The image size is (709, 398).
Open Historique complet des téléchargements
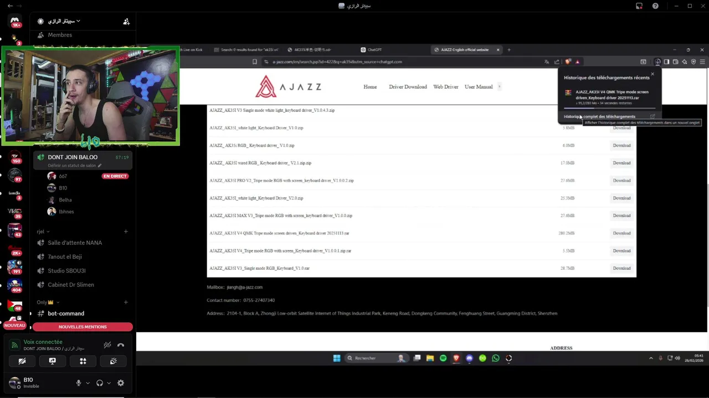(600, 117)
